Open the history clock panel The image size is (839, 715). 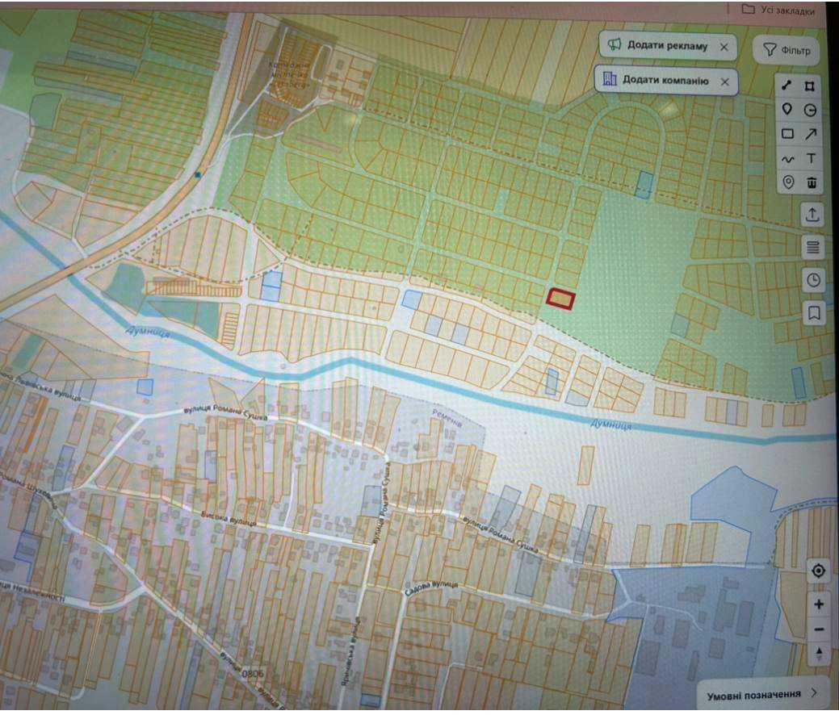[813, 280]
